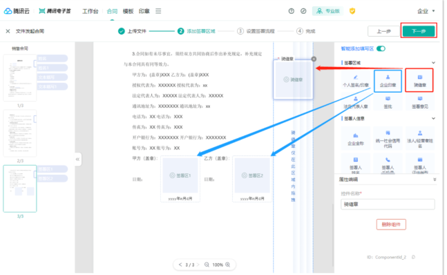Click the right panel scrollbar
447x275 pixels.
pyautogui.click(x=333, y=235)
